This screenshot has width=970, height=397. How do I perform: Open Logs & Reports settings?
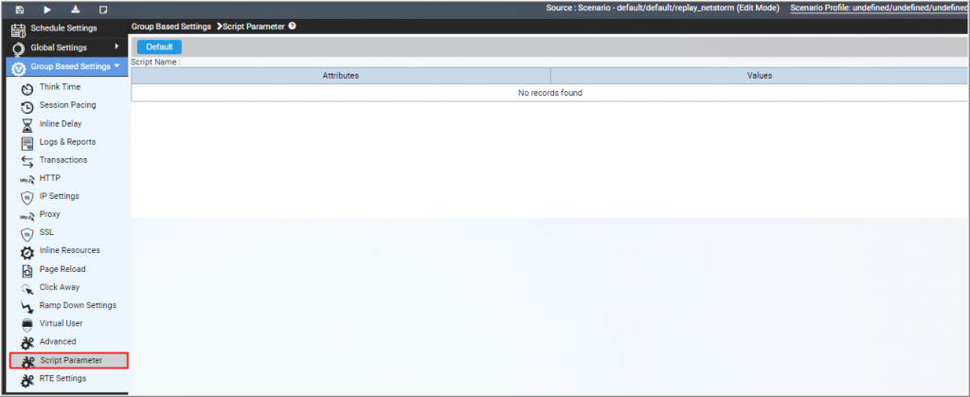(x=67, y=141)
